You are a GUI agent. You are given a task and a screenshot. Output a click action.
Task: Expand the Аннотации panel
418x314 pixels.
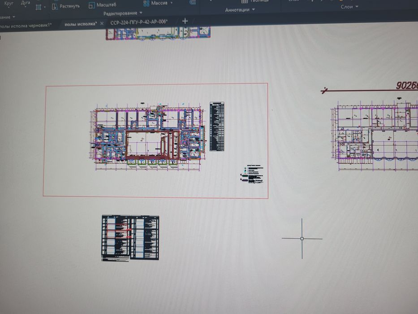[240, 10]
